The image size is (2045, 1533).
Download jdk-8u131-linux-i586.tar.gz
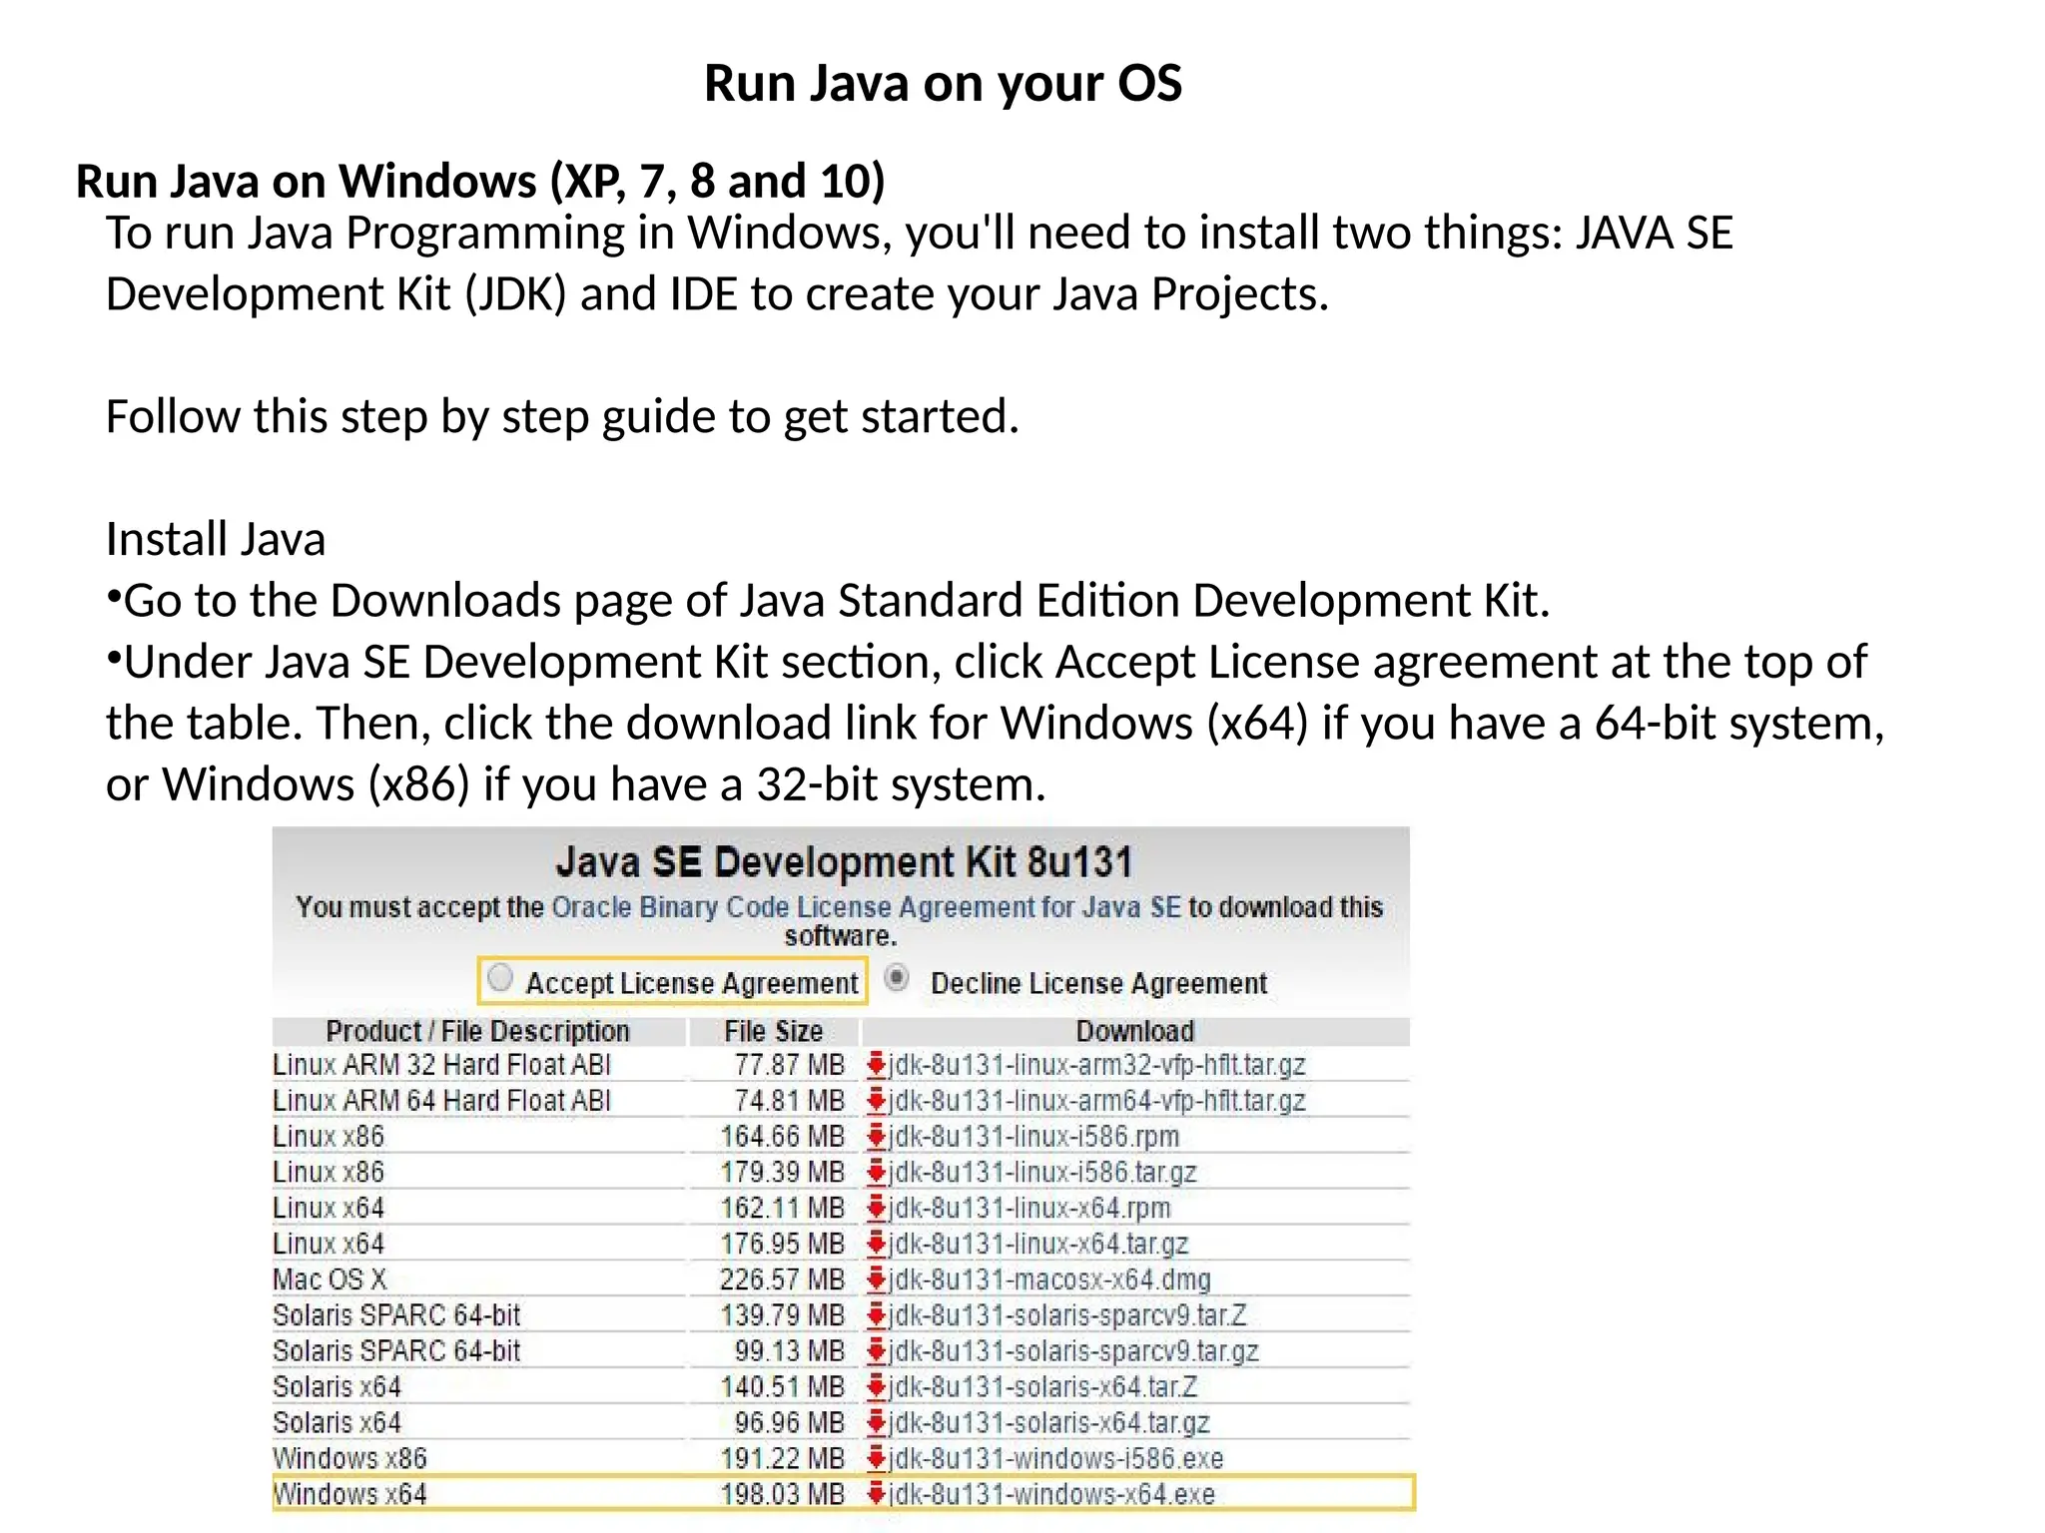pos(1042,1173)
